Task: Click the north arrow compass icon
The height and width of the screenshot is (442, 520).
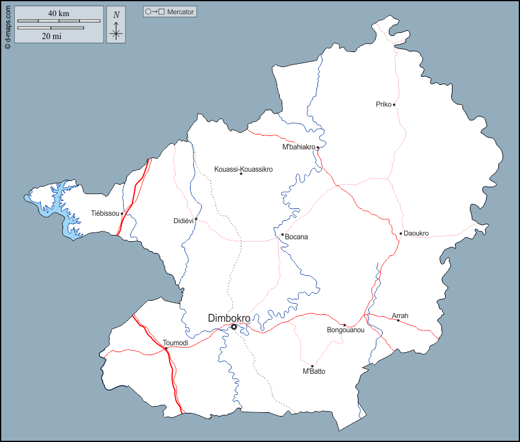Action: coord(116,25)
